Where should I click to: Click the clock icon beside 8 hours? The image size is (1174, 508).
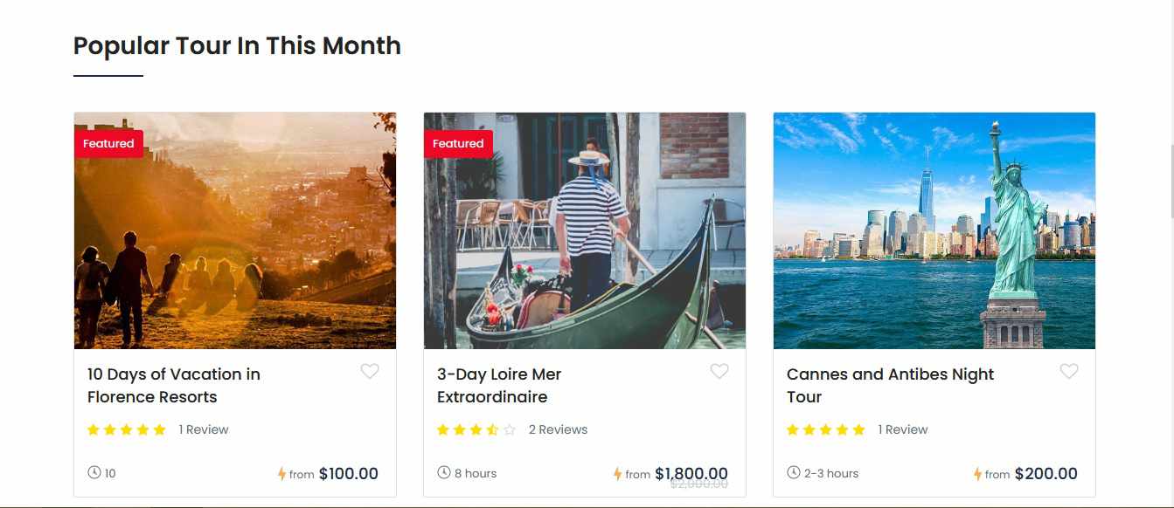coord(444,472)
